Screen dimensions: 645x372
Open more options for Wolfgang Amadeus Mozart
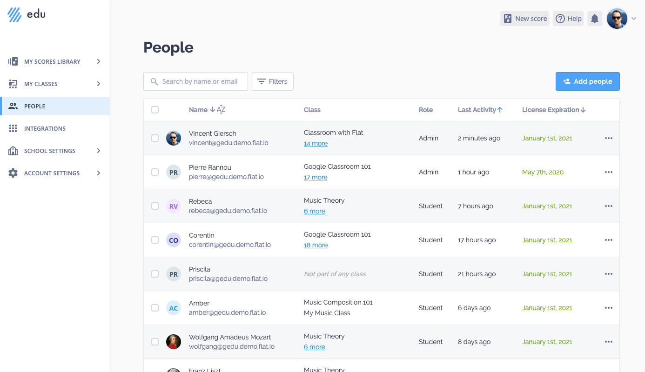609,342
